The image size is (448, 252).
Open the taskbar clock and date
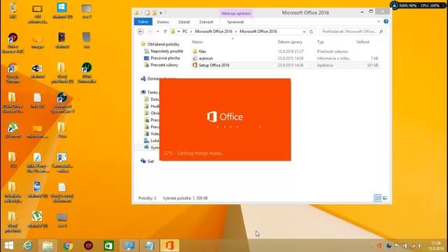click(435, 246)
